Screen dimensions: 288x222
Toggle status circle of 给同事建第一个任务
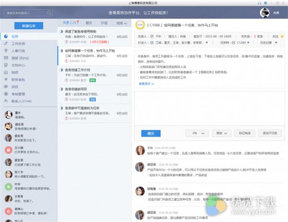pyautogui.click(x=61, y=50)
